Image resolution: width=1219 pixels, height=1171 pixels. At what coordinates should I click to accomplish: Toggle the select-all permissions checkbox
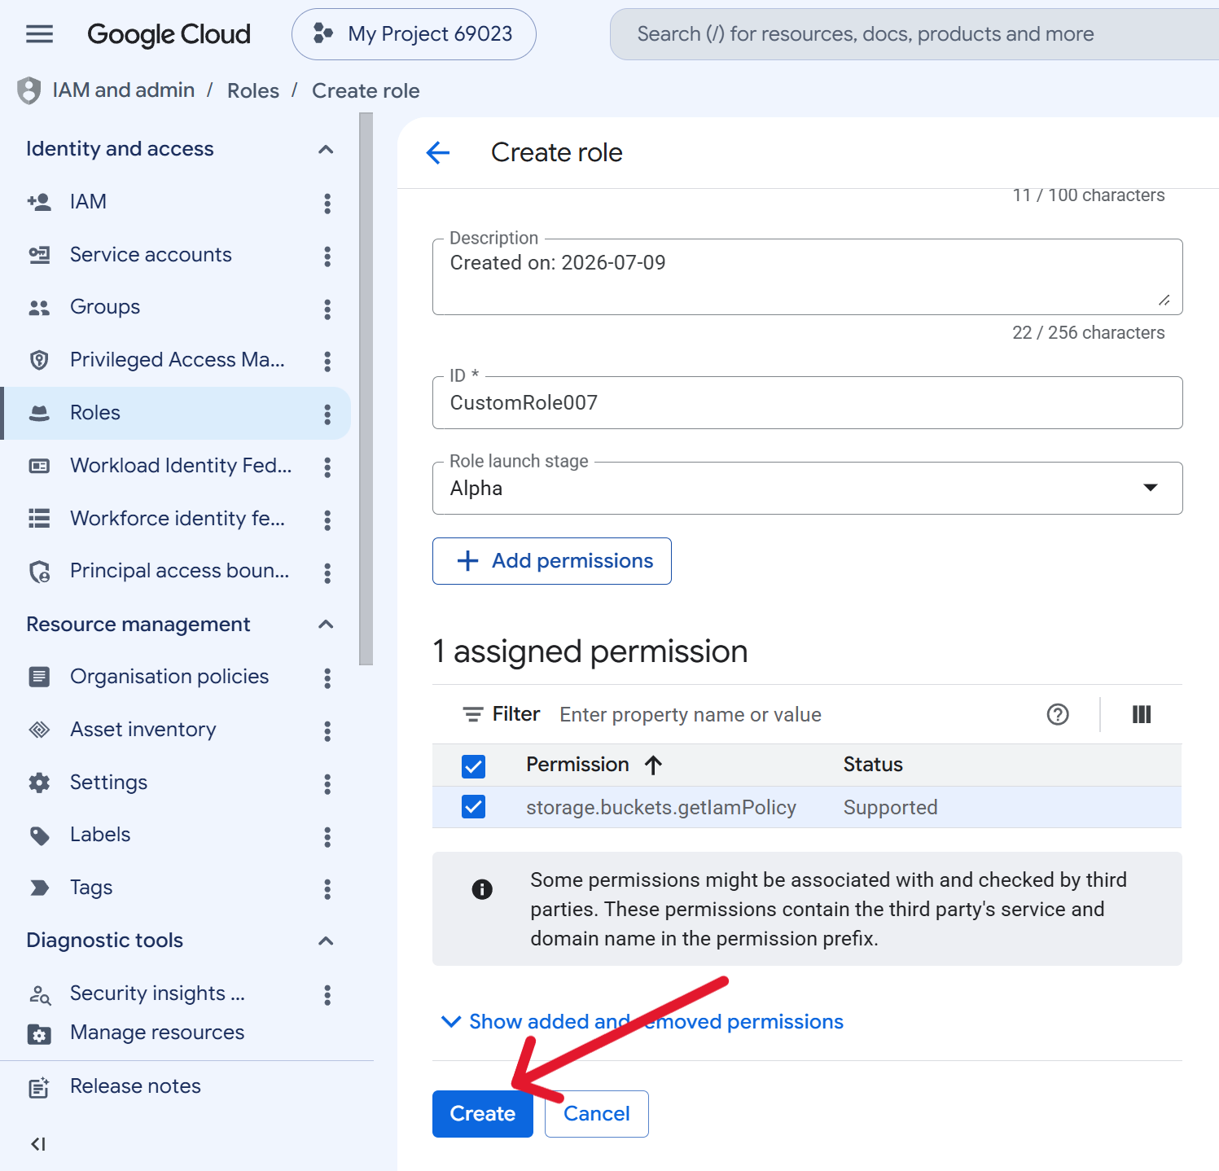(x=473, y=765)
